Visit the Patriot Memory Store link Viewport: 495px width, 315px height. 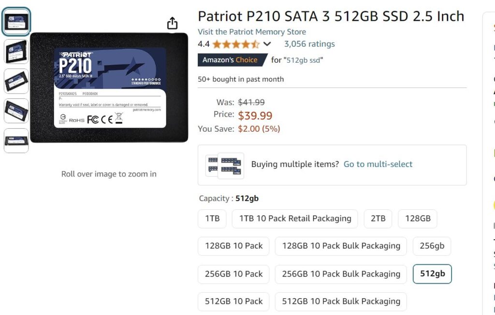[252, 32]
